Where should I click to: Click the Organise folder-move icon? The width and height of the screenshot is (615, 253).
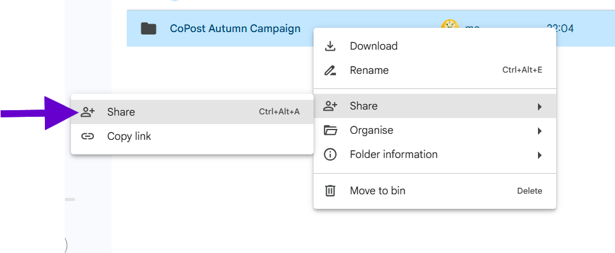click(330, 130)
